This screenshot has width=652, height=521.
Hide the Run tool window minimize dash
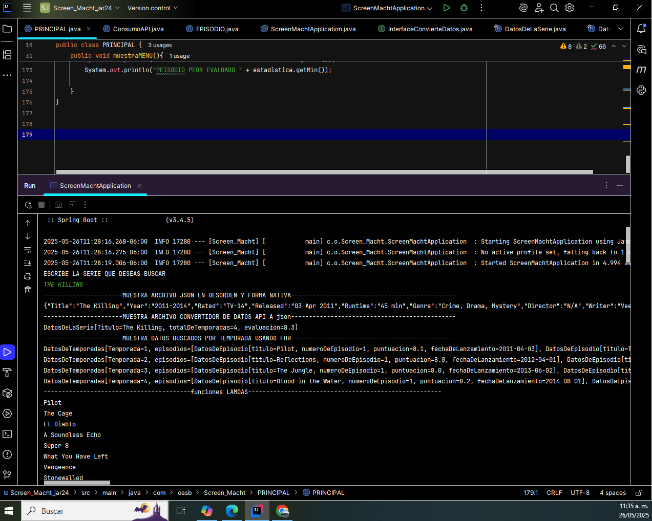tap(620, 185)
